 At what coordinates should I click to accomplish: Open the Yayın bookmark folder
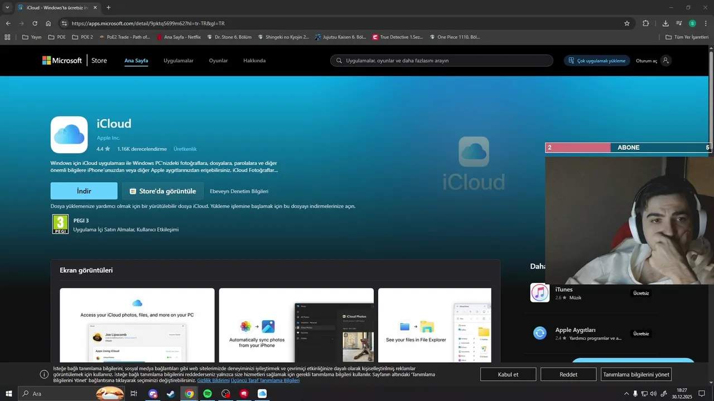32,37
